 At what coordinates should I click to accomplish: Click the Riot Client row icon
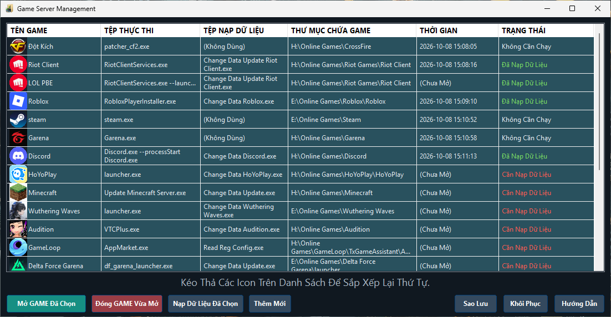point(18,65)
